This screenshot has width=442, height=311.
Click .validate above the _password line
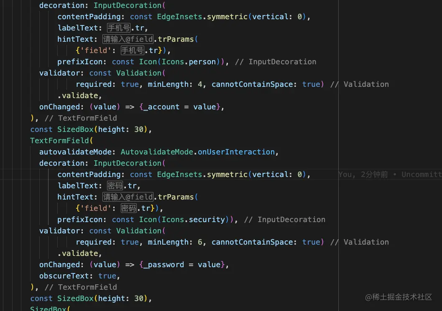tap(77, 253)
